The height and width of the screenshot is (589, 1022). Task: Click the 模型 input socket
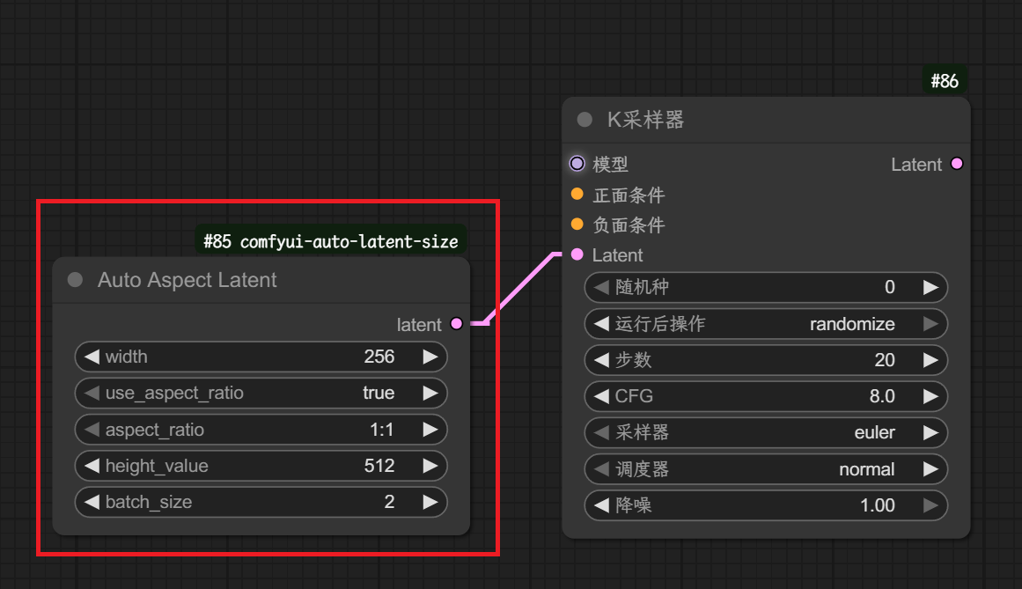(x=577, y=164)
